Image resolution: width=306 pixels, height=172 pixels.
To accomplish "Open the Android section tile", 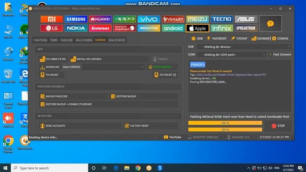I will [x=173, y=28].
